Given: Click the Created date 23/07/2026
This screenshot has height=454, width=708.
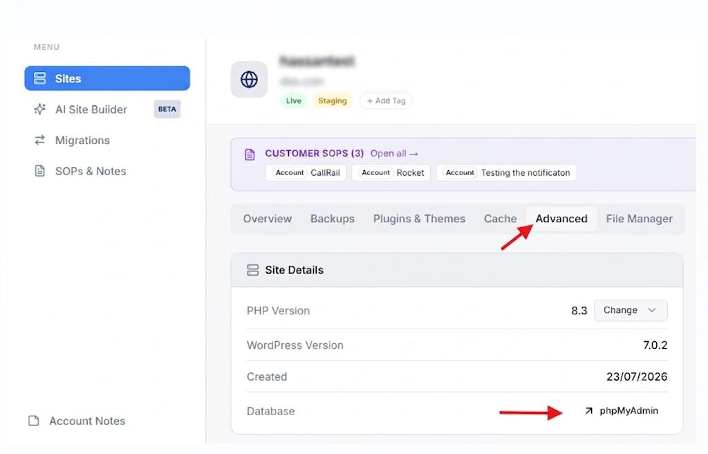Looking at the screenshot, I should (637, 376).
